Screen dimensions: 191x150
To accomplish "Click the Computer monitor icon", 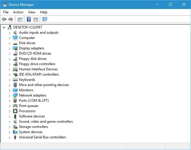I will [x=15, y=38].
